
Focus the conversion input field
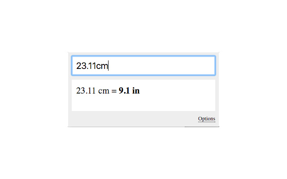click(143, 66)
